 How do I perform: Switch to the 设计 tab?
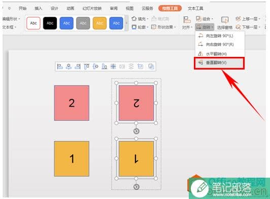coord(54,8)
